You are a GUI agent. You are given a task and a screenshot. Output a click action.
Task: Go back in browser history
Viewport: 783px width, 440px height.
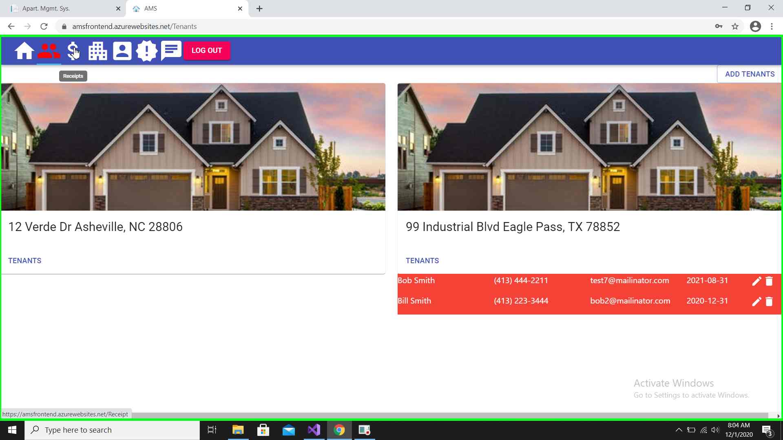pos(11,26)
